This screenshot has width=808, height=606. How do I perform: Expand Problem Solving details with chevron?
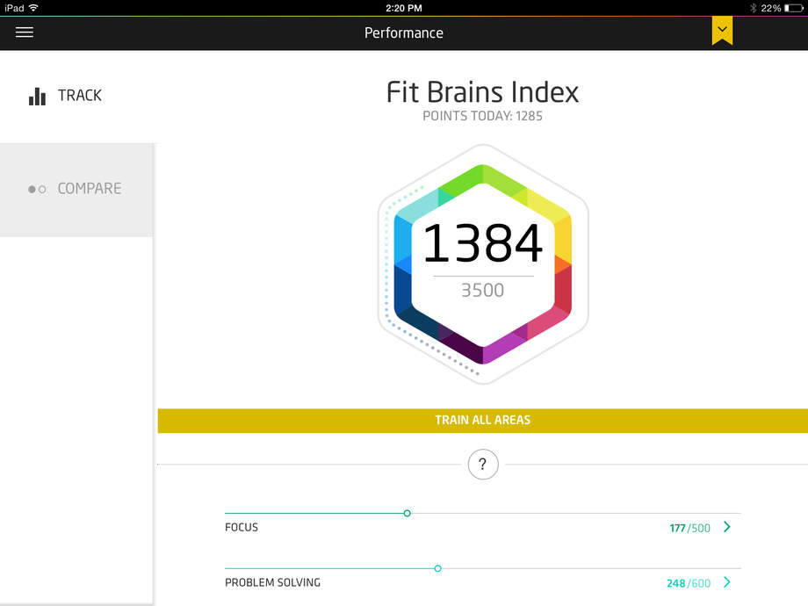pos(726,582)
